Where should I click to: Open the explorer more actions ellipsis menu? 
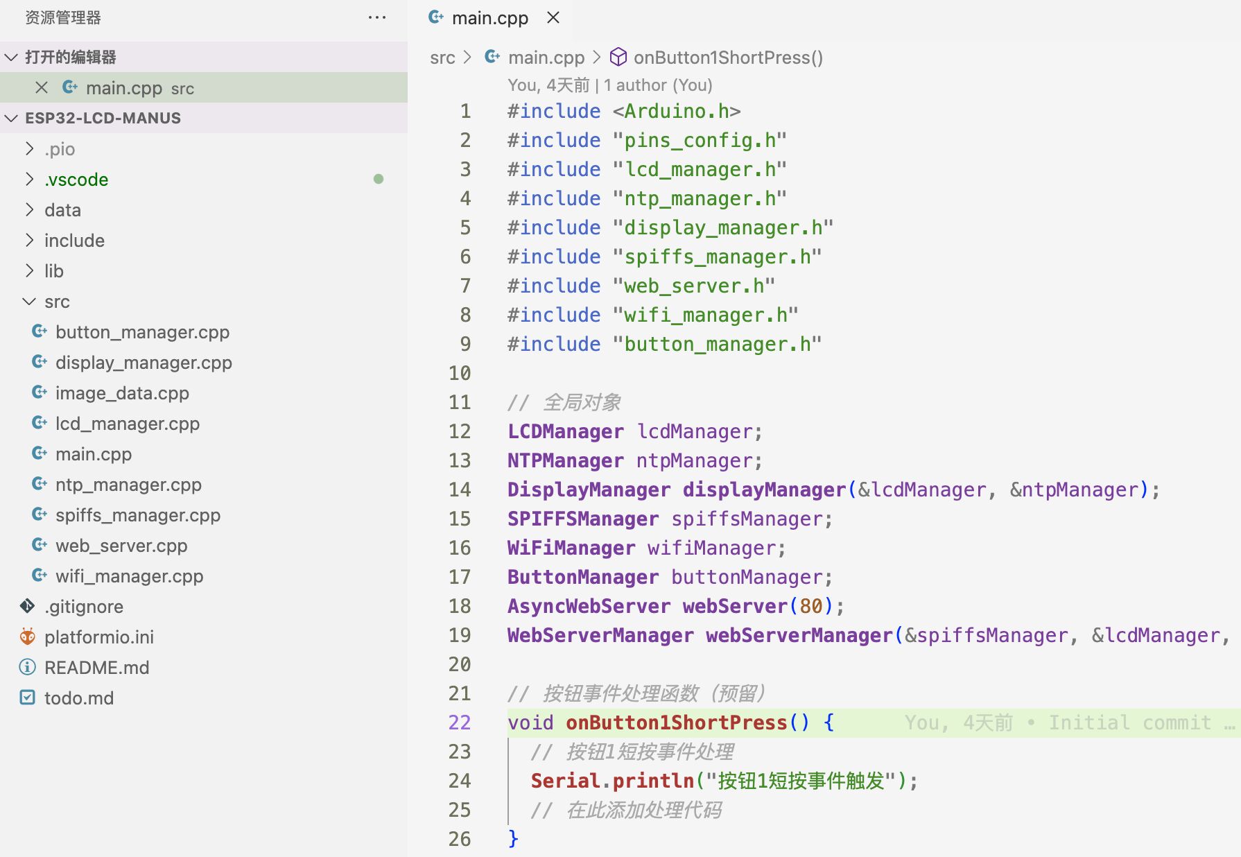[x=377, y=17]
